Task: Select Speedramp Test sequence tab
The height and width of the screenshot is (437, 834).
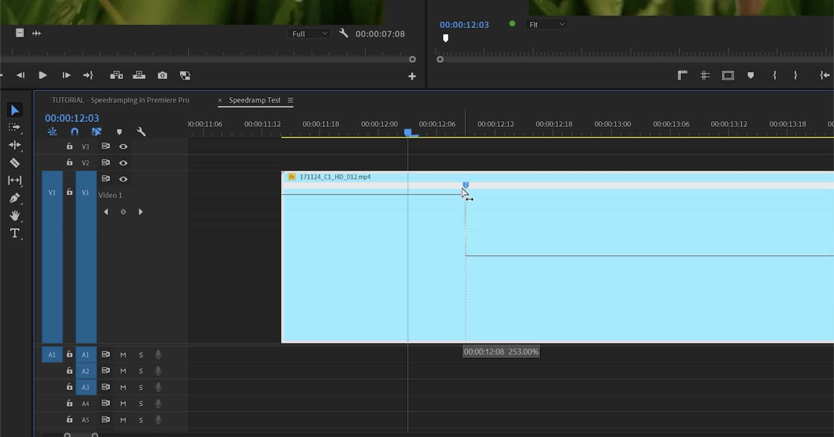Action: pyautogui.click(x=254, y=100)
